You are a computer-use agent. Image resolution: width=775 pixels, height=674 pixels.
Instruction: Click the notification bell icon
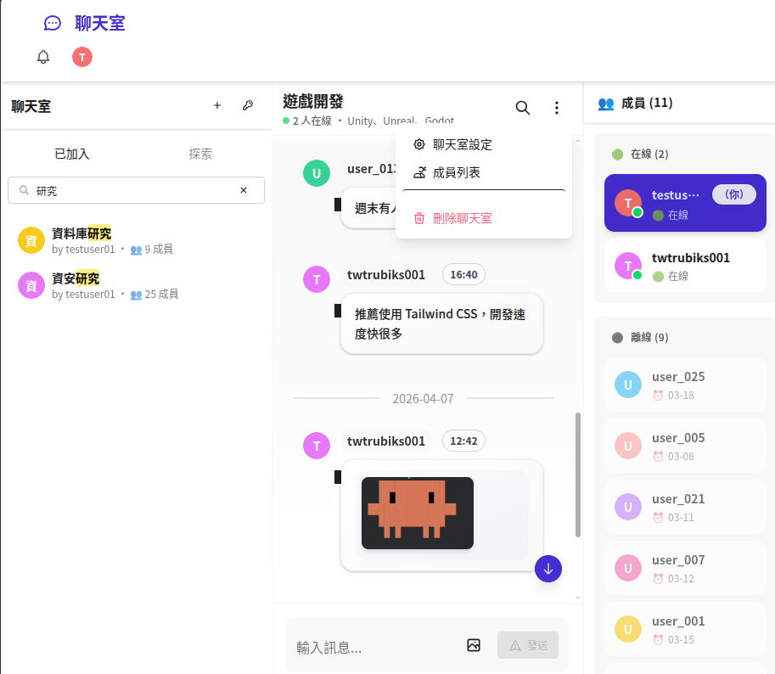[43, 57]
